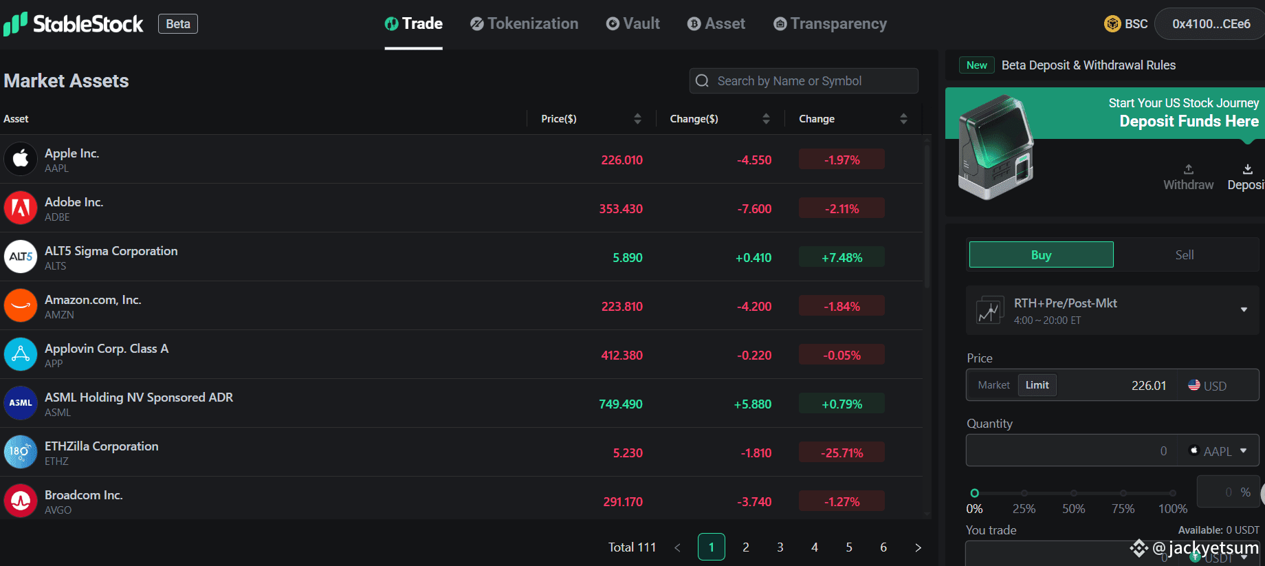
Task: Set the amount slider to 75%
Action: tap(1123, 493)
